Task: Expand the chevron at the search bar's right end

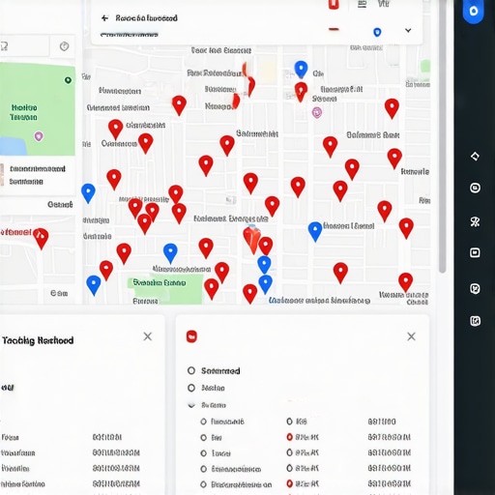Action: coord(408,30)
